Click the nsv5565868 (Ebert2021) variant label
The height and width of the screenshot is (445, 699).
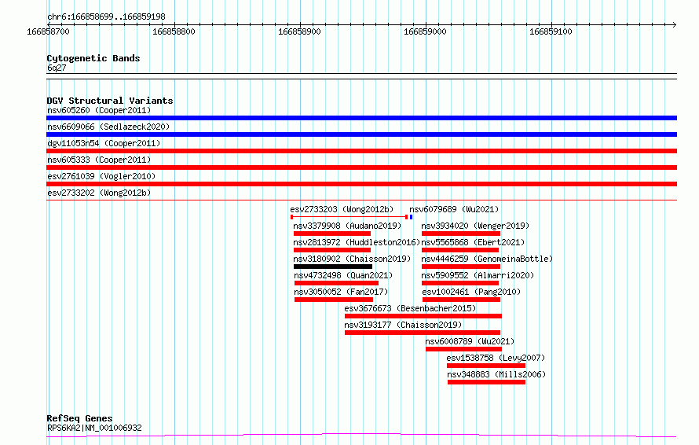[473, 242]
